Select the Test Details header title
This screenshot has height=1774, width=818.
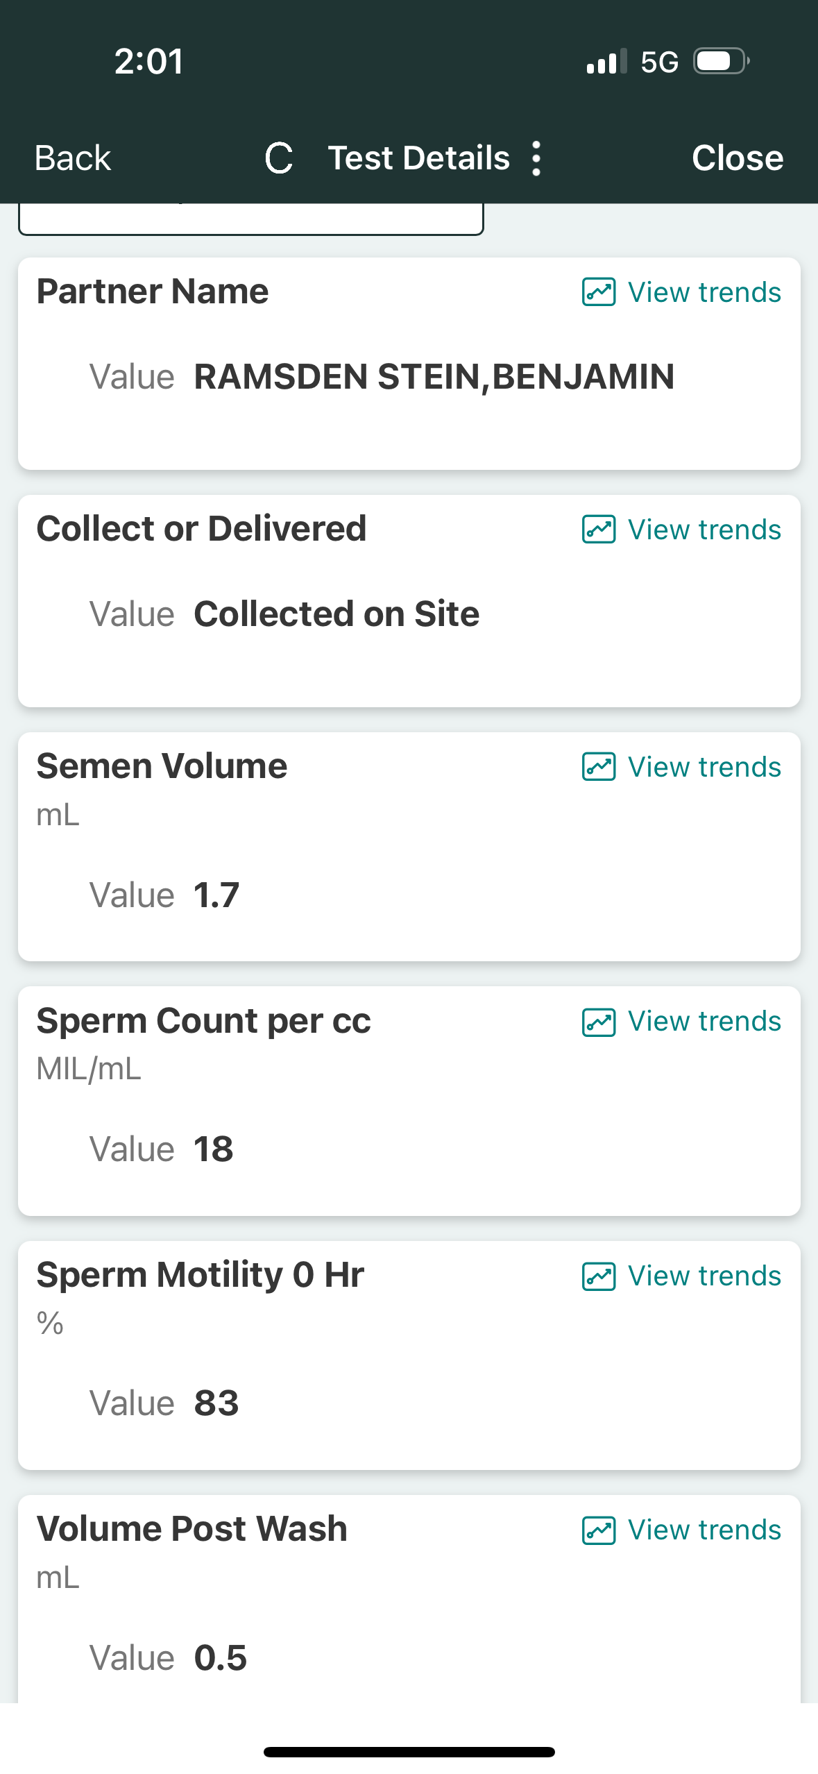point(418,158)
